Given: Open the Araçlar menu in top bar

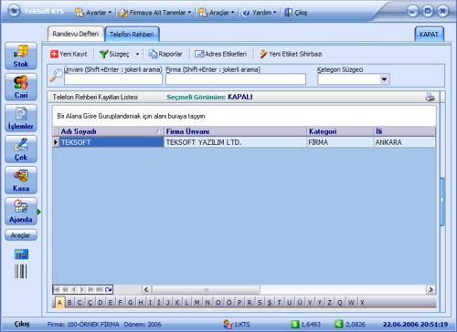Looking at the screenshot, I should pos(217,13).
